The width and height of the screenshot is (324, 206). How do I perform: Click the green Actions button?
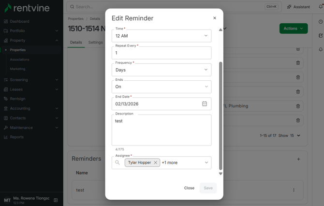pos(294,29)
